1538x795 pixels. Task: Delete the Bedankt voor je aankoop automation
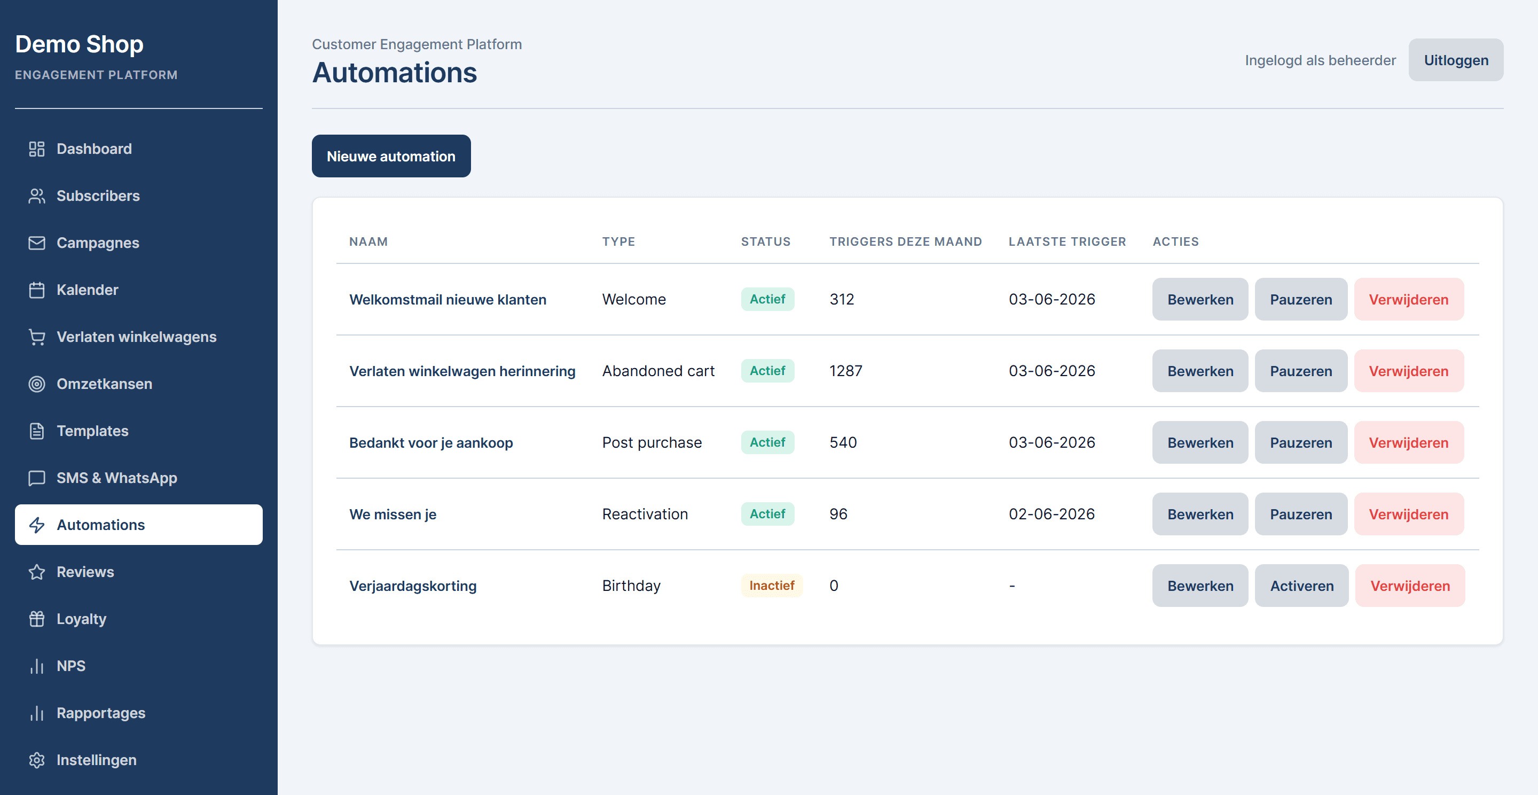click(1408, 442)
